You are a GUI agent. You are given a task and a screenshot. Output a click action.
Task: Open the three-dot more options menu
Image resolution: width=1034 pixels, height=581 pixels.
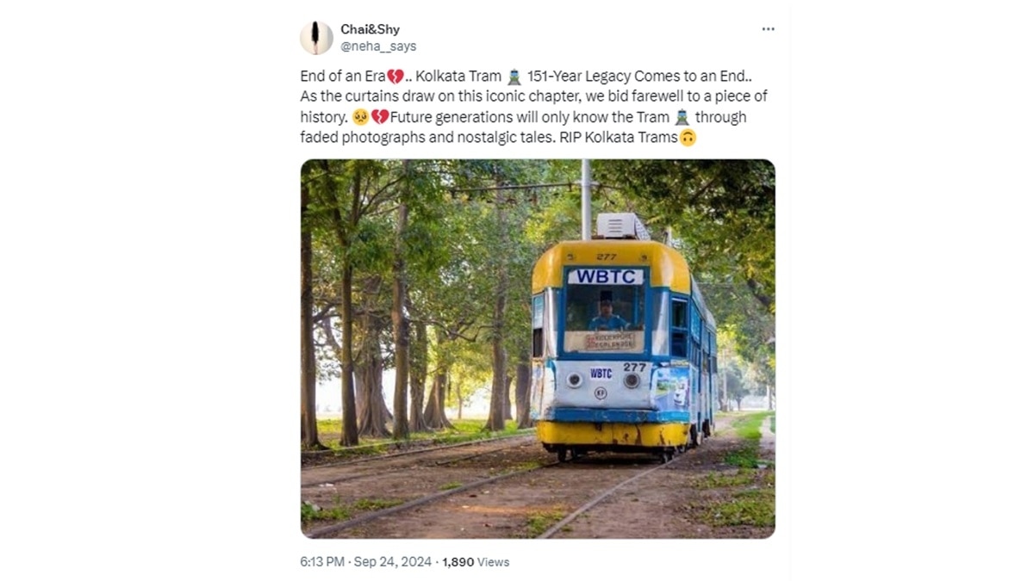768,29
